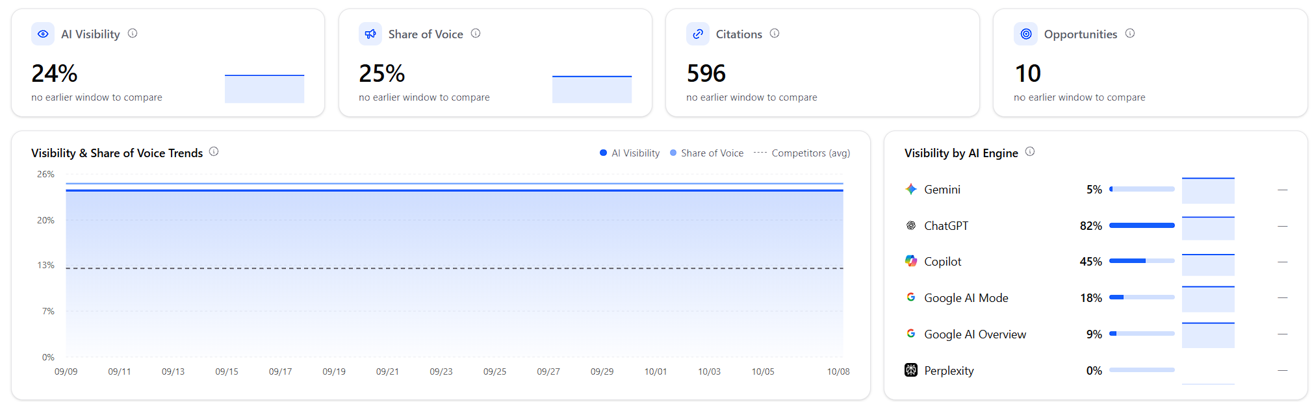Viewport: 1312px width, 402px height.
Task: Click the 13% y-axis label
Action: 45,265
